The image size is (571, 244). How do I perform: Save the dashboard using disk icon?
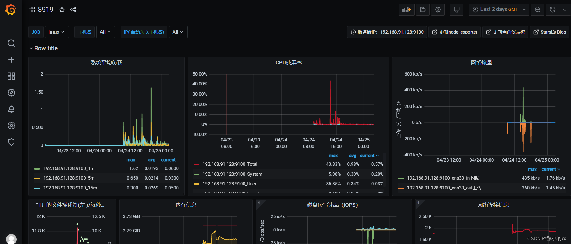pos(423,10)
